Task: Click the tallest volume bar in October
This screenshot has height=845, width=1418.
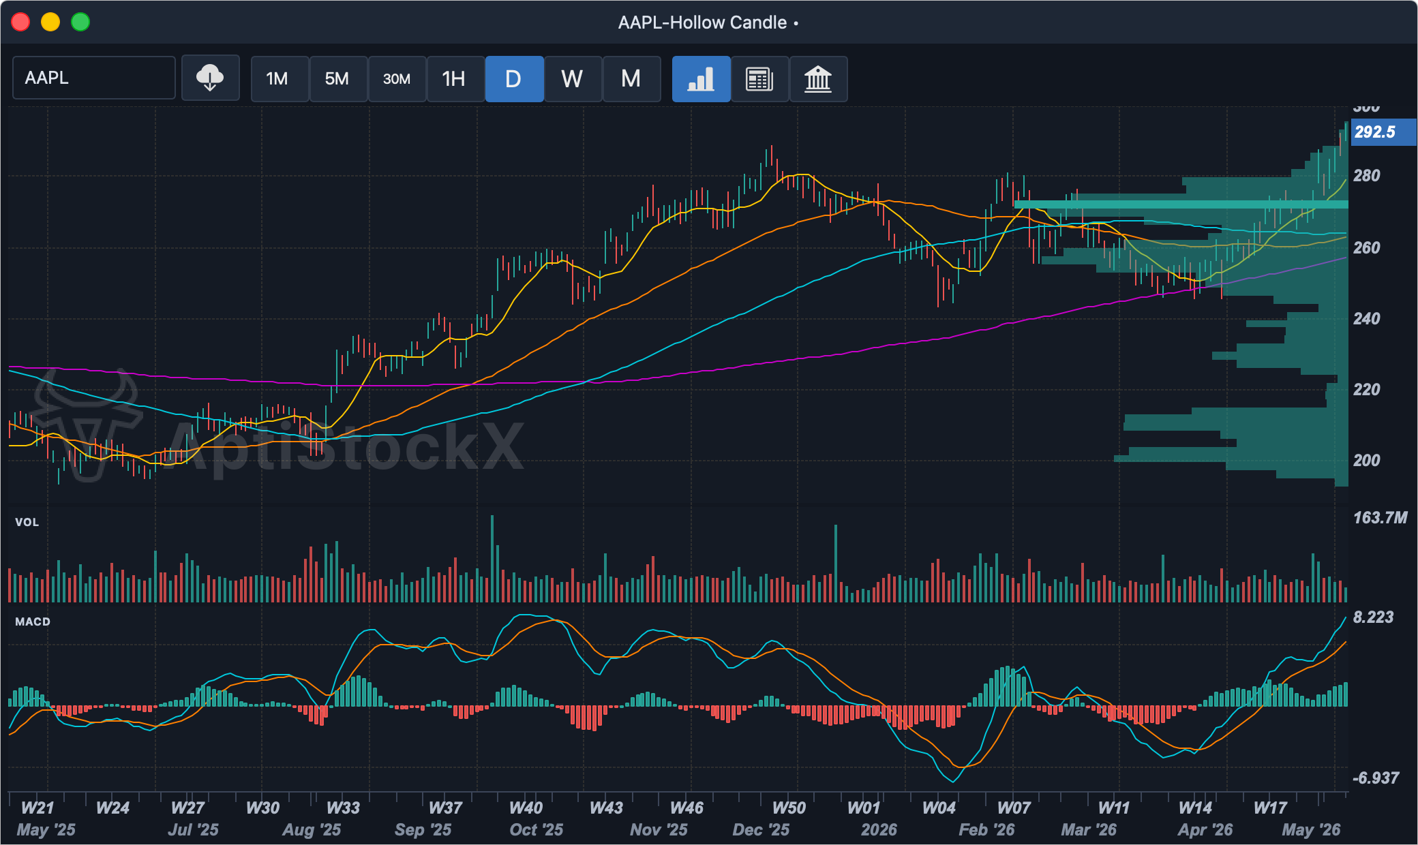Action: pyautogui.click(x=492, y=559)
